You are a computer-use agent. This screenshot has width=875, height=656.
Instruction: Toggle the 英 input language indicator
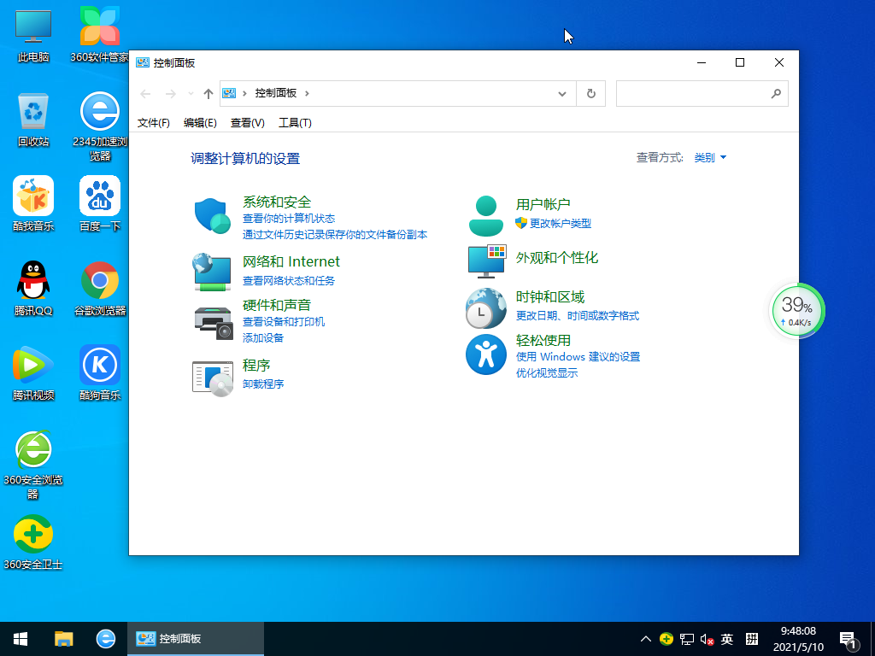click(x=727, y=639)
